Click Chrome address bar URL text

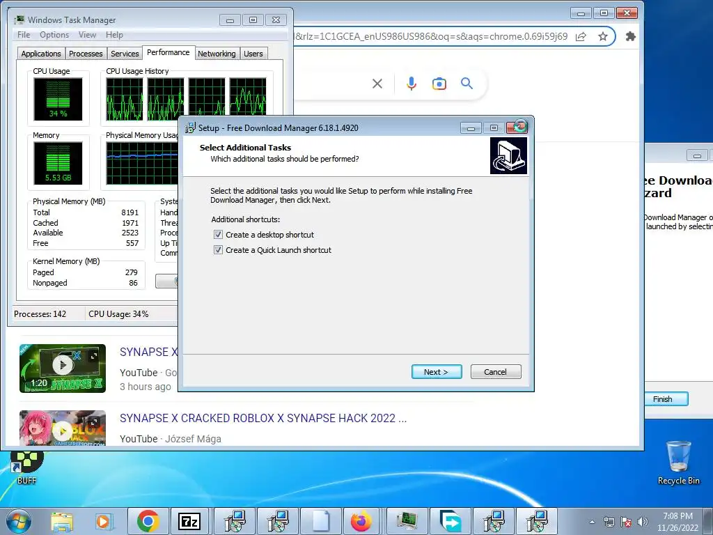click(431, 36)
